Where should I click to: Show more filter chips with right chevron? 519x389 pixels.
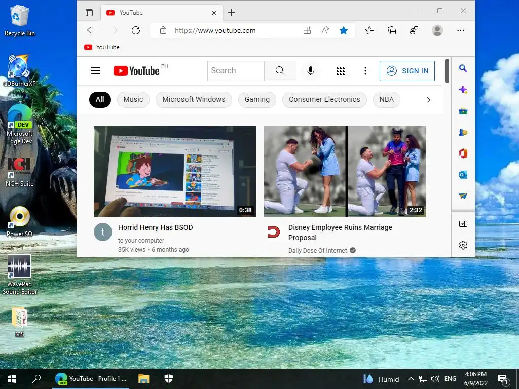tap(429, 100)
